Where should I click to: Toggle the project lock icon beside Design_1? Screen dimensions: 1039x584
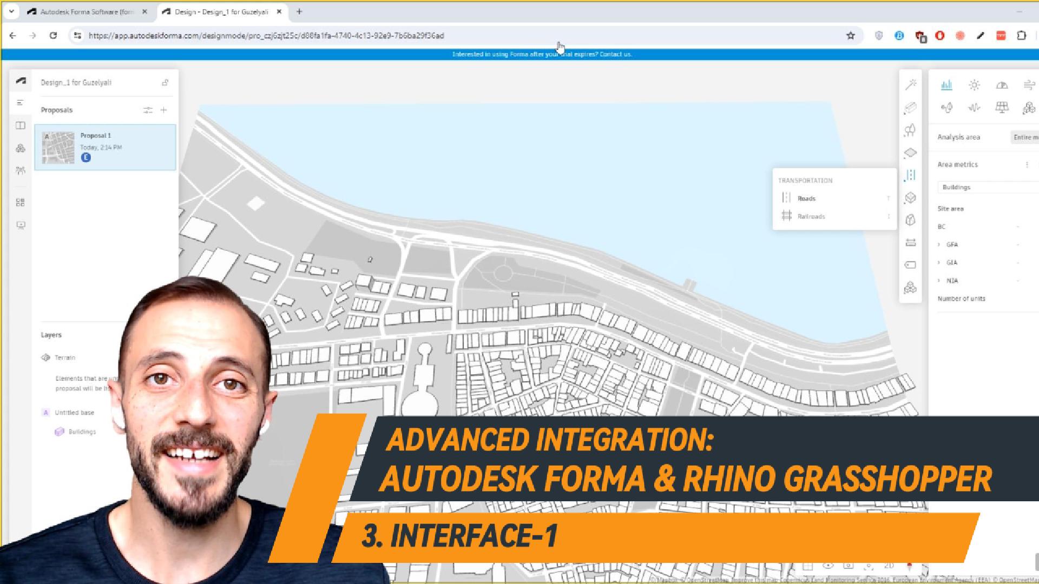pyautogui.click(x=165, y=83)
